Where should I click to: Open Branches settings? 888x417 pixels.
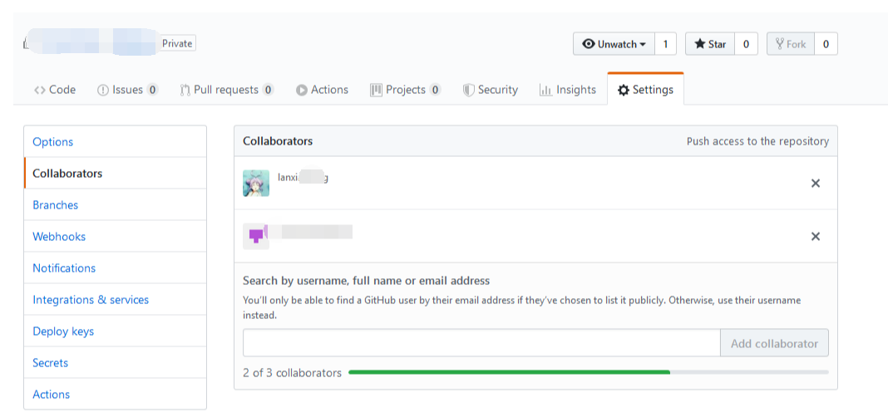[x=115, y=205]
